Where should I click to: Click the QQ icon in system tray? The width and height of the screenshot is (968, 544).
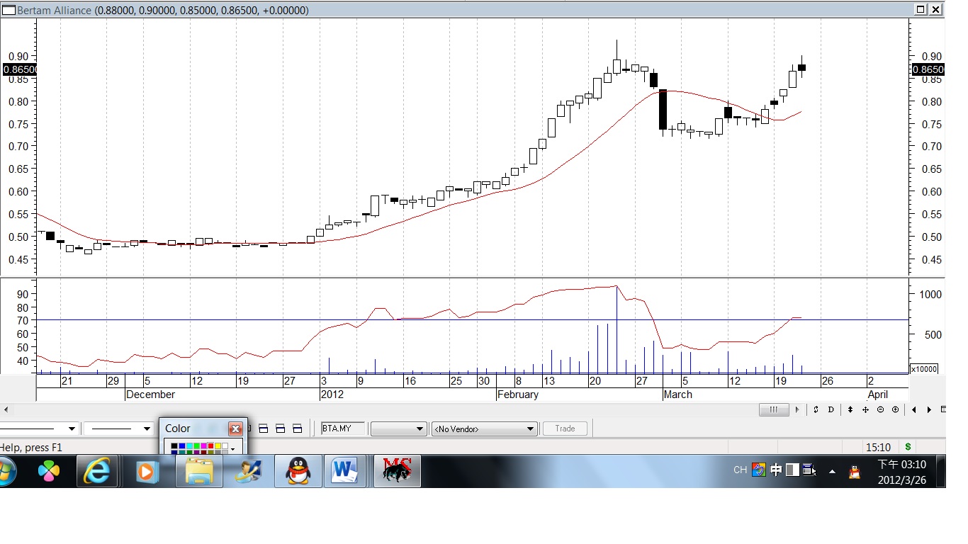click(855, 471)
